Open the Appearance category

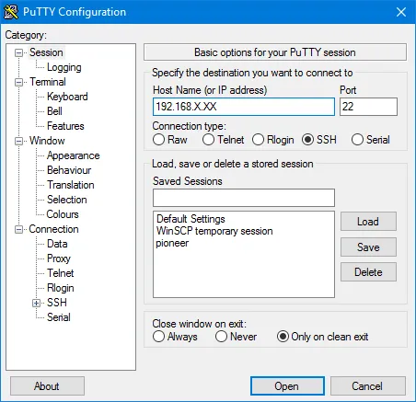click(x=74, y=155)
